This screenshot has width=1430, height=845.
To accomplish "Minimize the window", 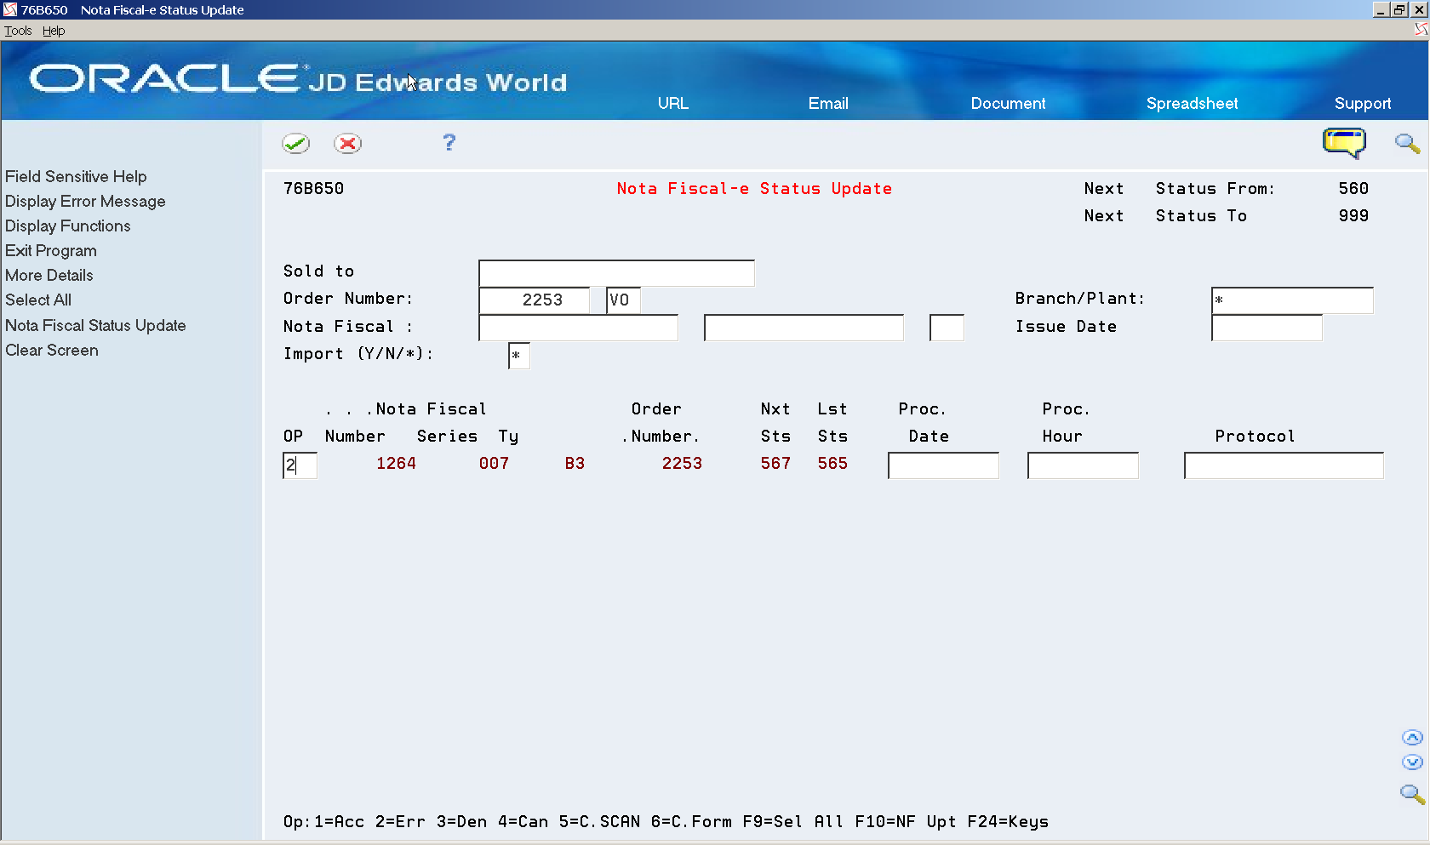I will 1381,9.
